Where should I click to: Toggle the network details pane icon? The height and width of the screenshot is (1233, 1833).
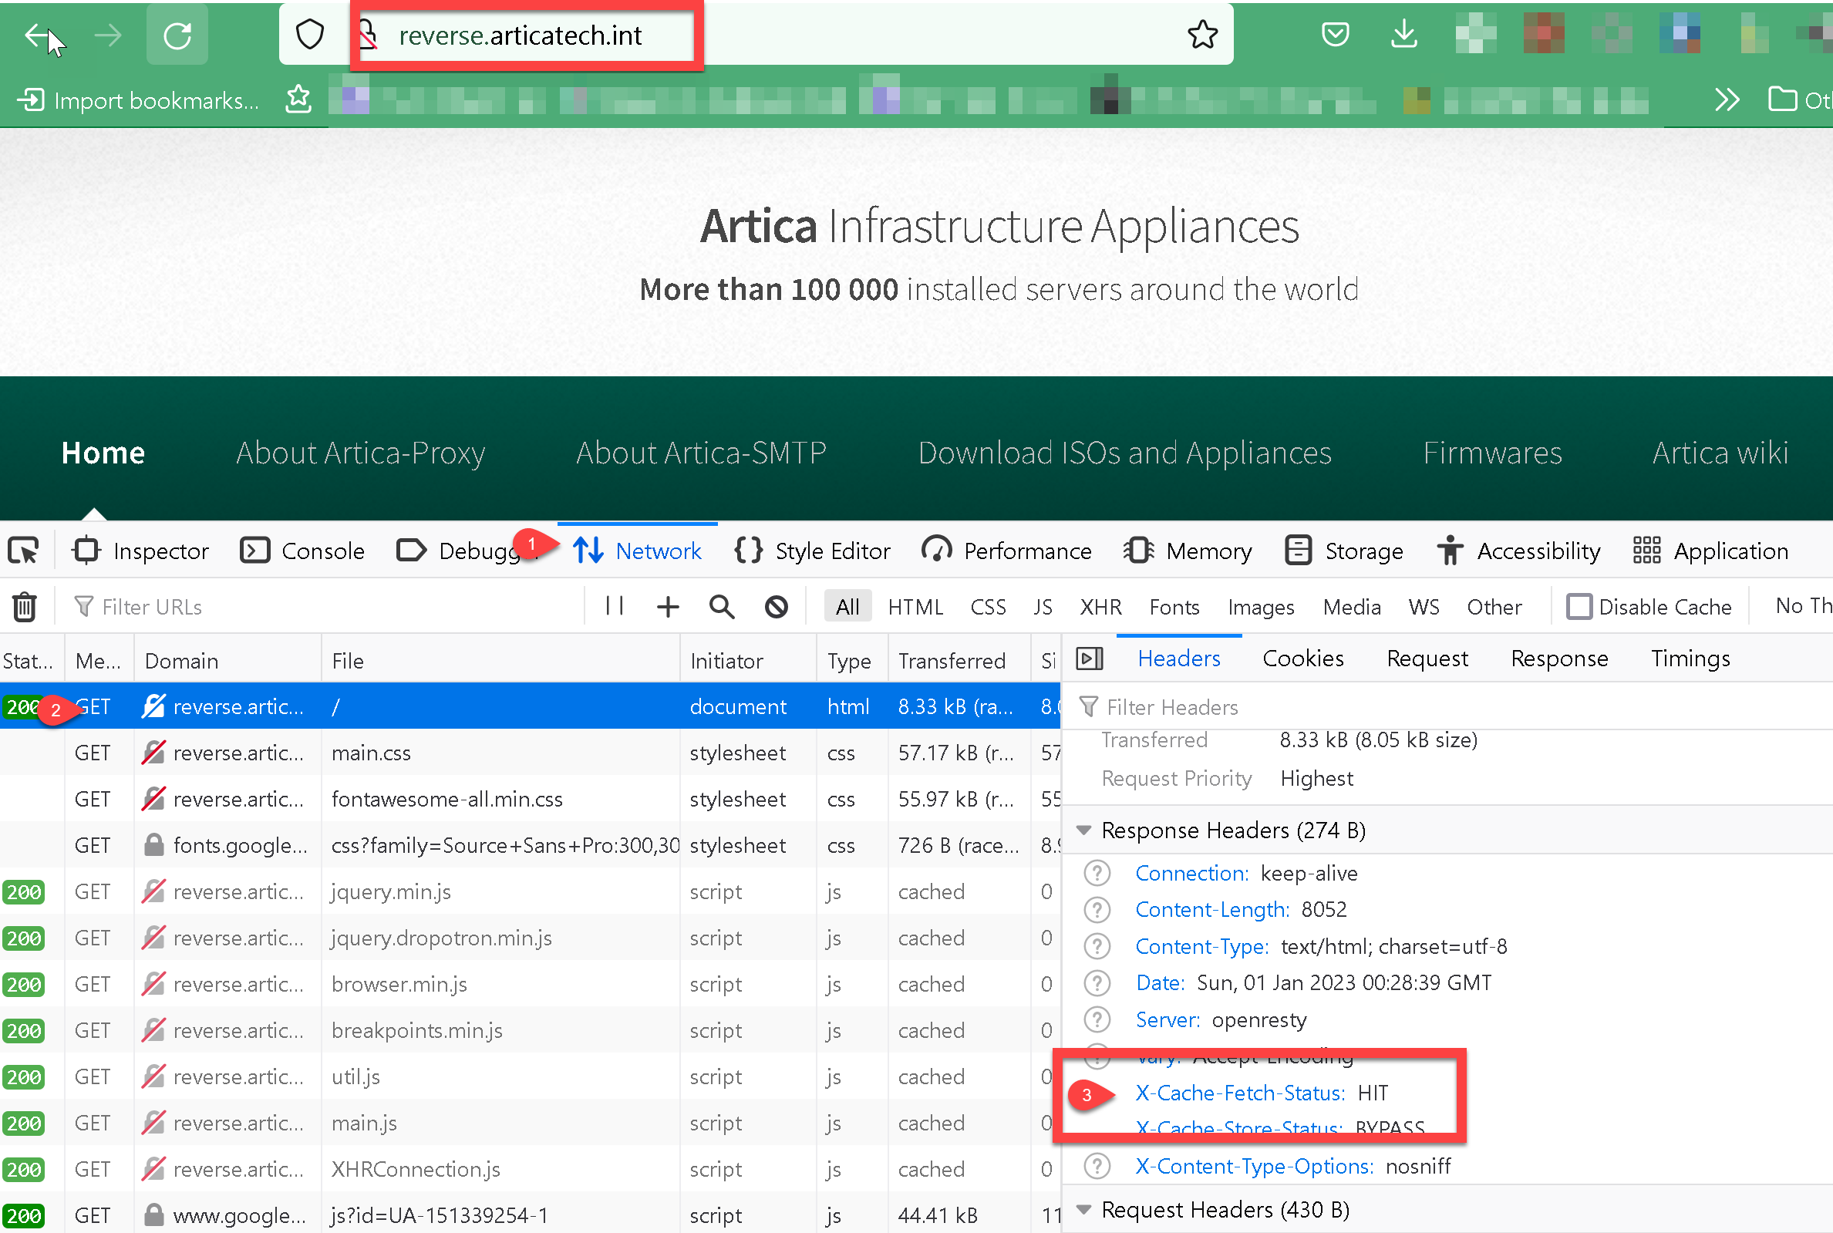1089,659
